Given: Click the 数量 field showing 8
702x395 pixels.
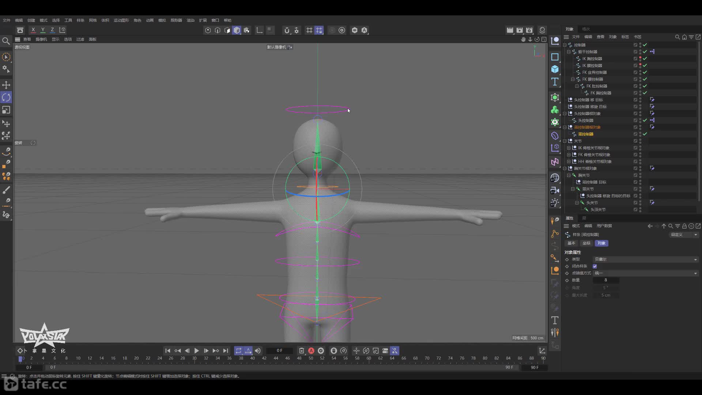Looking at the screenshot, I should [605, 280].
